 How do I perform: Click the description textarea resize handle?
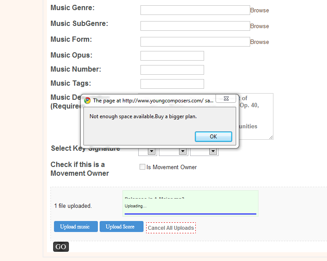pyautogui.click(x=271, y=137)
